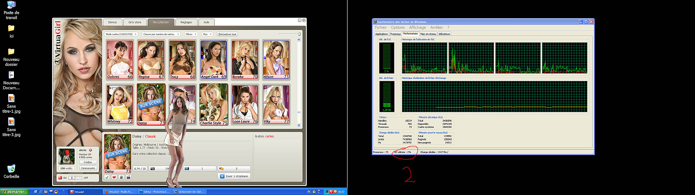Switch to the Processus tab
This screenshot has height=195, width=695.
(x=395, y=34)
